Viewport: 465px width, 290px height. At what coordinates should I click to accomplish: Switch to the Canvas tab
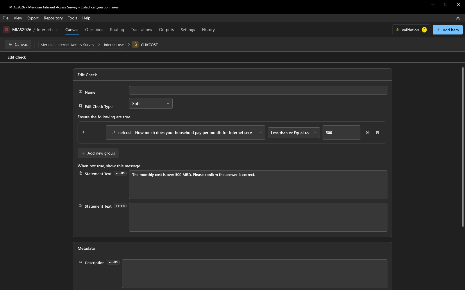[x=72, y=30]
